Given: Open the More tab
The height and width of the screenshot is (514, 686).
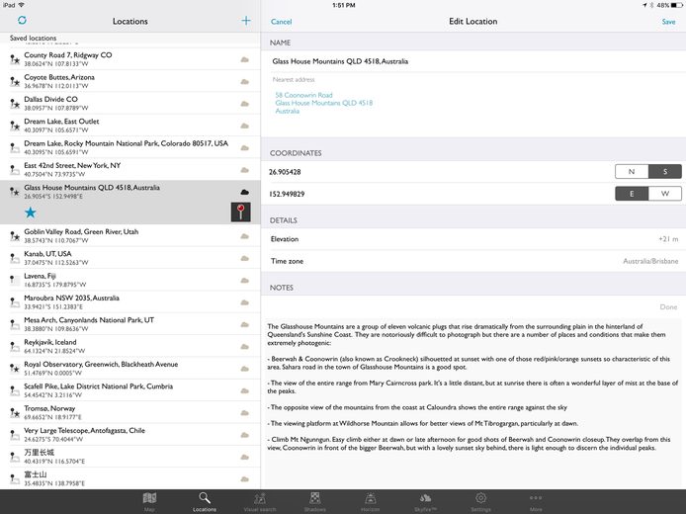Looking at the screenshot, I should coord(536,502).
